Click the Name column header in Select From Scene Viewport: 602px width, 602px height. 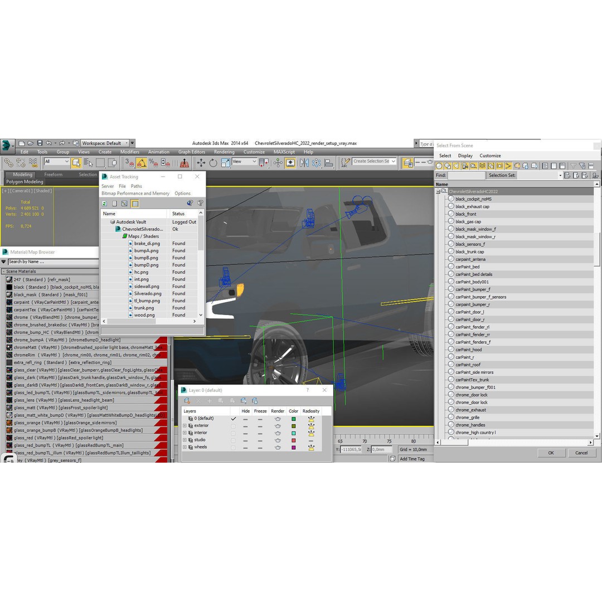point(514,185)
